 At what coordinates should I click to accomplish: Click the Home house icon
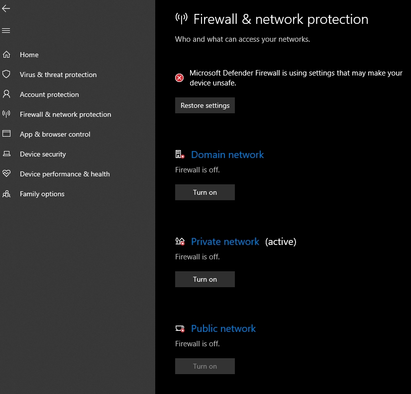(6, 55)
